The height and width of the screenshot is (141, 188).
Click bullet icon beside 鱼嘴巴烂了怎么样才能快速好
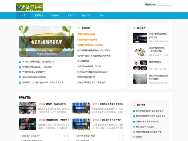click(x=20, y=83)
